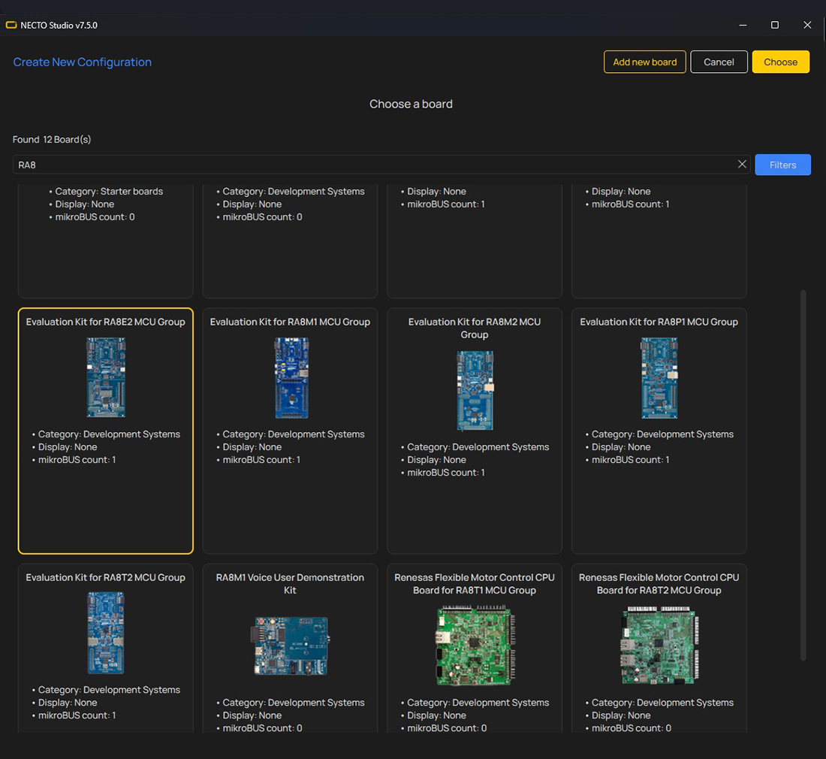Click the vertical scrollbar of the board list
Image resolution: width=826 pixels, height=759 pixels.
click(x=803, y=474)
